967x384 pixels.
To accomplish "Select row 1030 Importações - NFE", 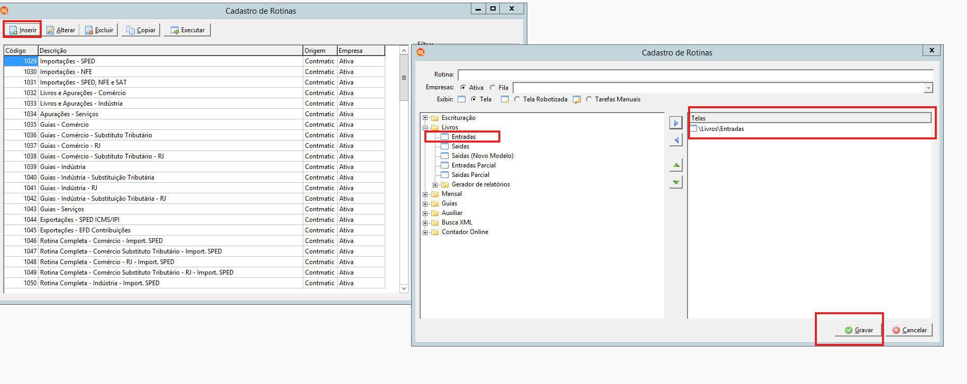I will [x=194, y=72].
